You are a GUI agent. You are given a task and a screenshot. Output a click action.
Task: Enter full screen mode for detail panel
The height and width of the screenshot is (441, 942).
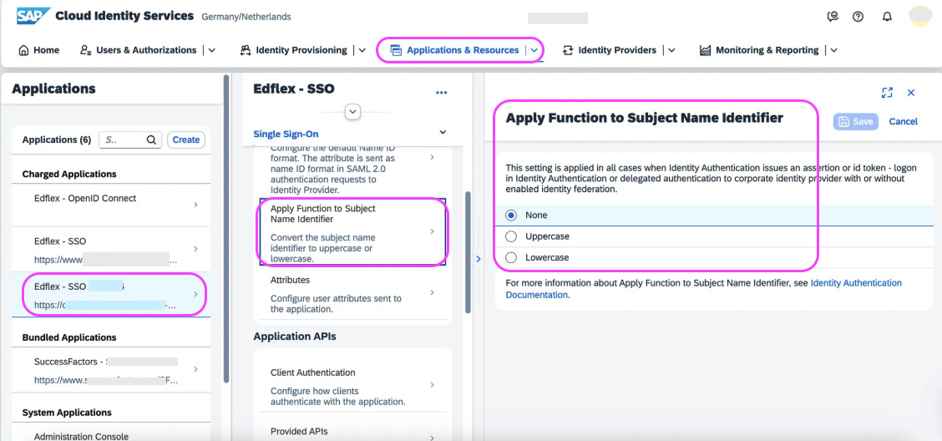click(x=887, y=93)
